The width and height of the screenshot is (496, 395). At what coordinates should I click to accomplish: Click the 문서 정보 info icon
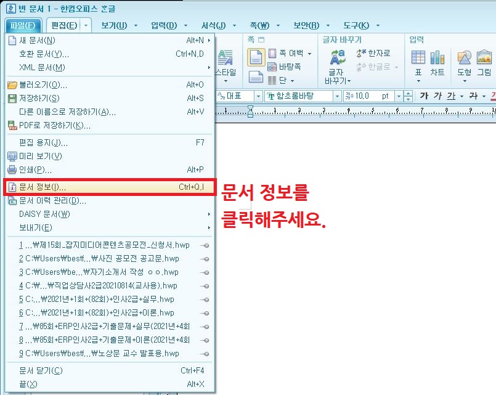[x=12, y=187]
